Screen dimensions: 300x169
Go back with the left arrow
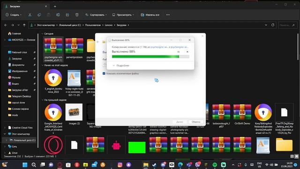(x=6, y=25)
